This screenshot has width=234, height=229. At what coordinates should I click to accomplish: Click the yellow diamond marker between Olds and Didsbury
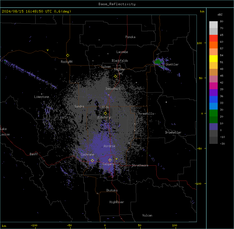[x=105, y=113]
